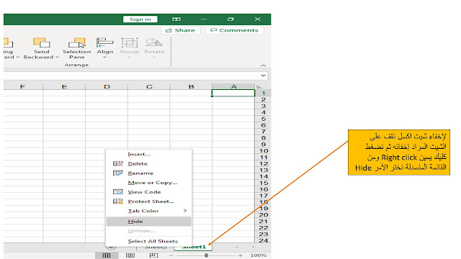Select Hide to hide the sheet
This screenshot has width=461, height=259.
(x=149, y=222)
